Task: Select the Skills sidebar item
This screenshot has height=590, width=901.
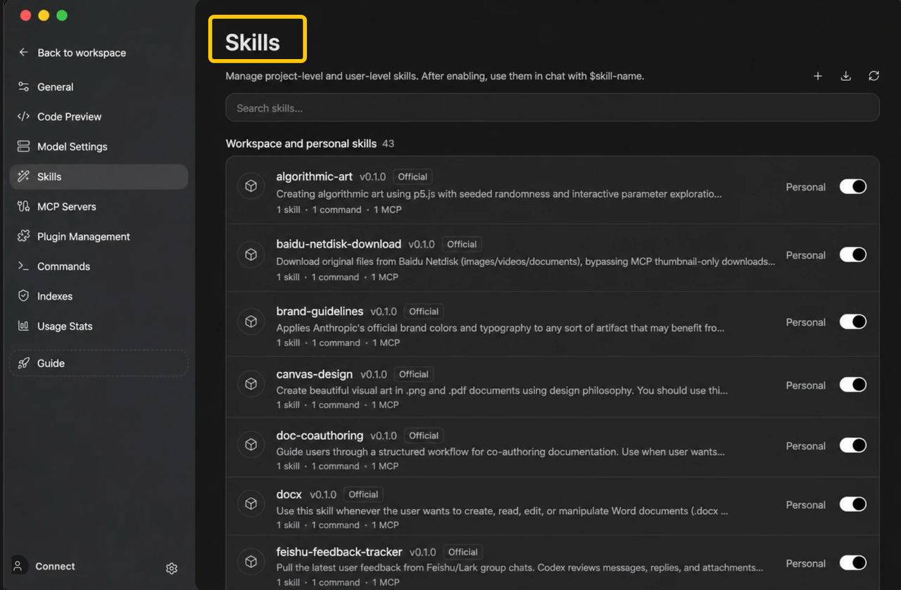Action: click(x=99, y=177)
